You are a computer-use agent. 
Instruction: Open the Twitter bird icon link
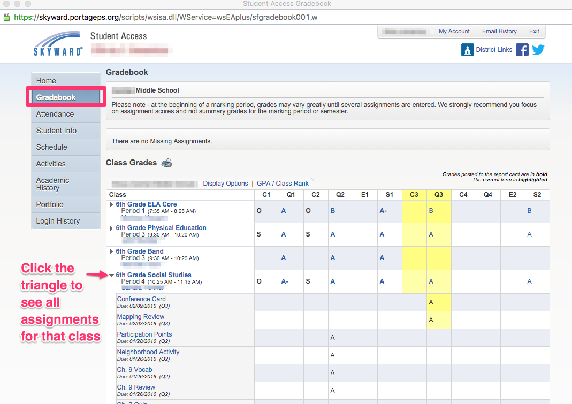click(538, 50)
